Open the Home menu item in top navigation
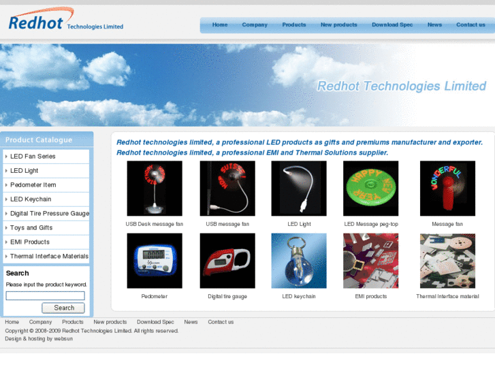Viewport: 495px width, 371px height. pyautogui.click(x=220, y=25)
